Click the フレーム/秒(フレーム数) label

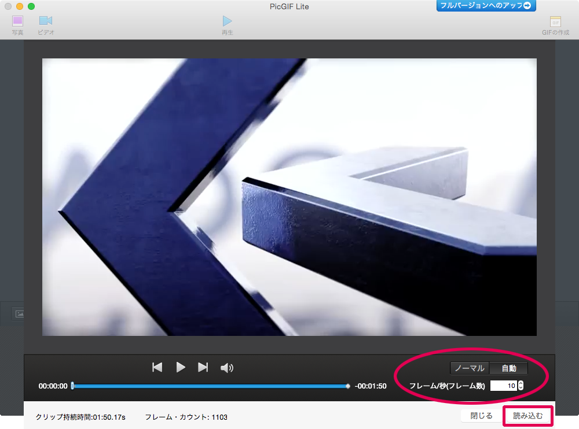point(447,386)
